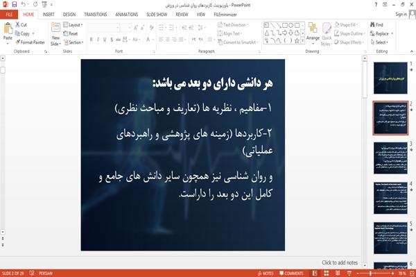Open the font size combo box
The image size is (416, 277).
[125, 27]
